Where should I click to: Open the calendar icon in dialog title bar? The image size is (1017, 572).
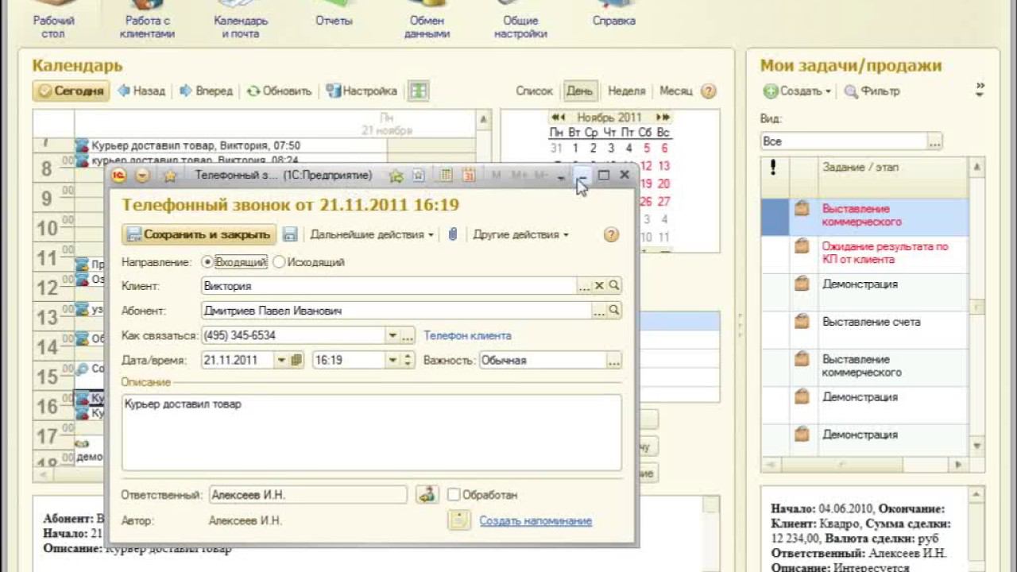469,176
